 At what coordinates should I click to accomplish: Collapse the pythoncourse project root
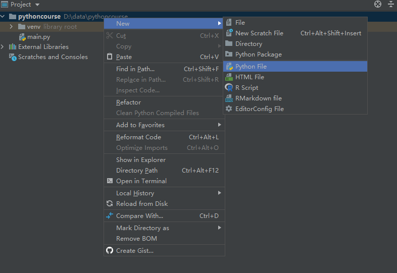[3, 17]
